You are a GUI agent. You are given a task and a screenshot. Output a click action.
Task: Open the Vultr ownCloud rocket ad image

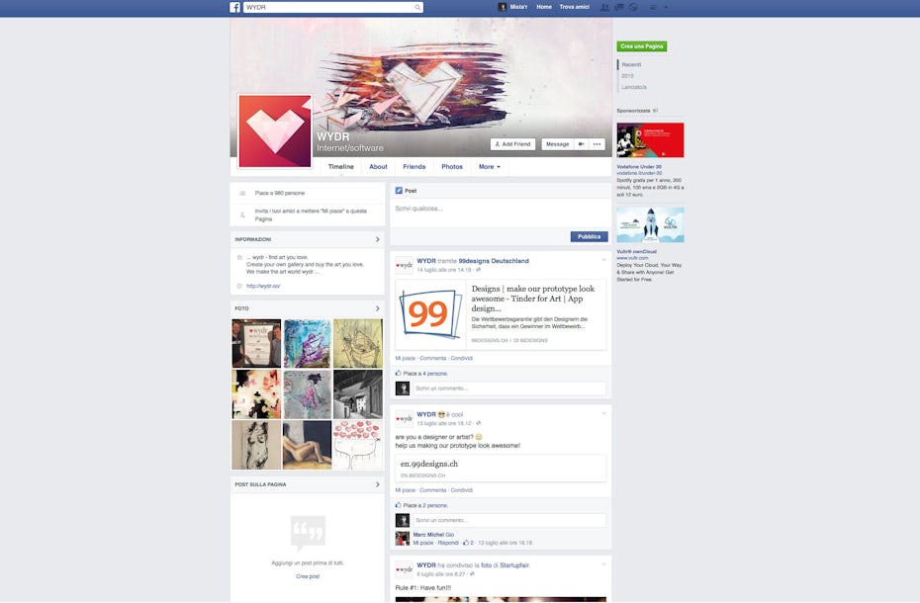pos(650,224)
